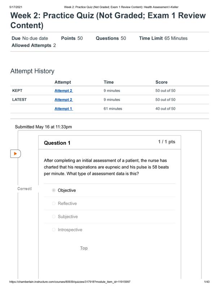Select the Introspective radio button

click(54, 230)
